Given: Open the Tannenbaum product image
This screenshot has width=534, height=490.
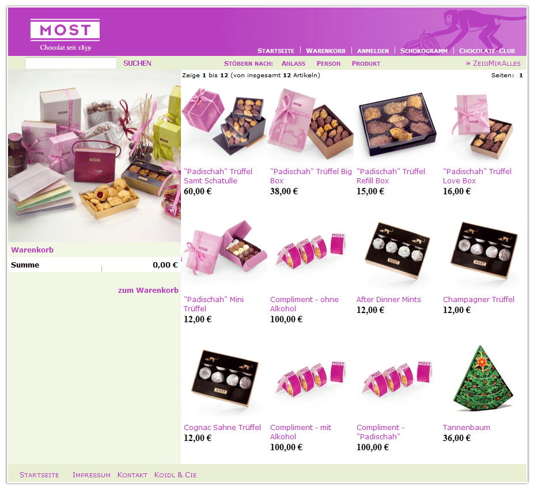Looking at the screenshot, I should (483, 378).
